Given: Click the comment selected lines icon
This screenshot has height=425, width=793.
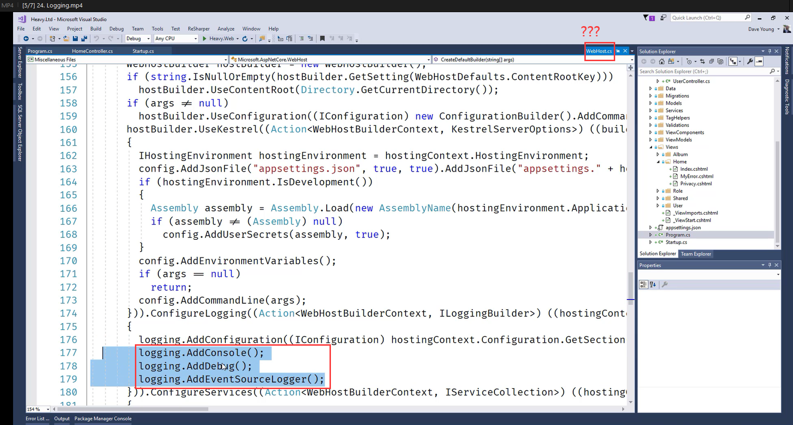Looking at the screenshot, I should [301, 39].
